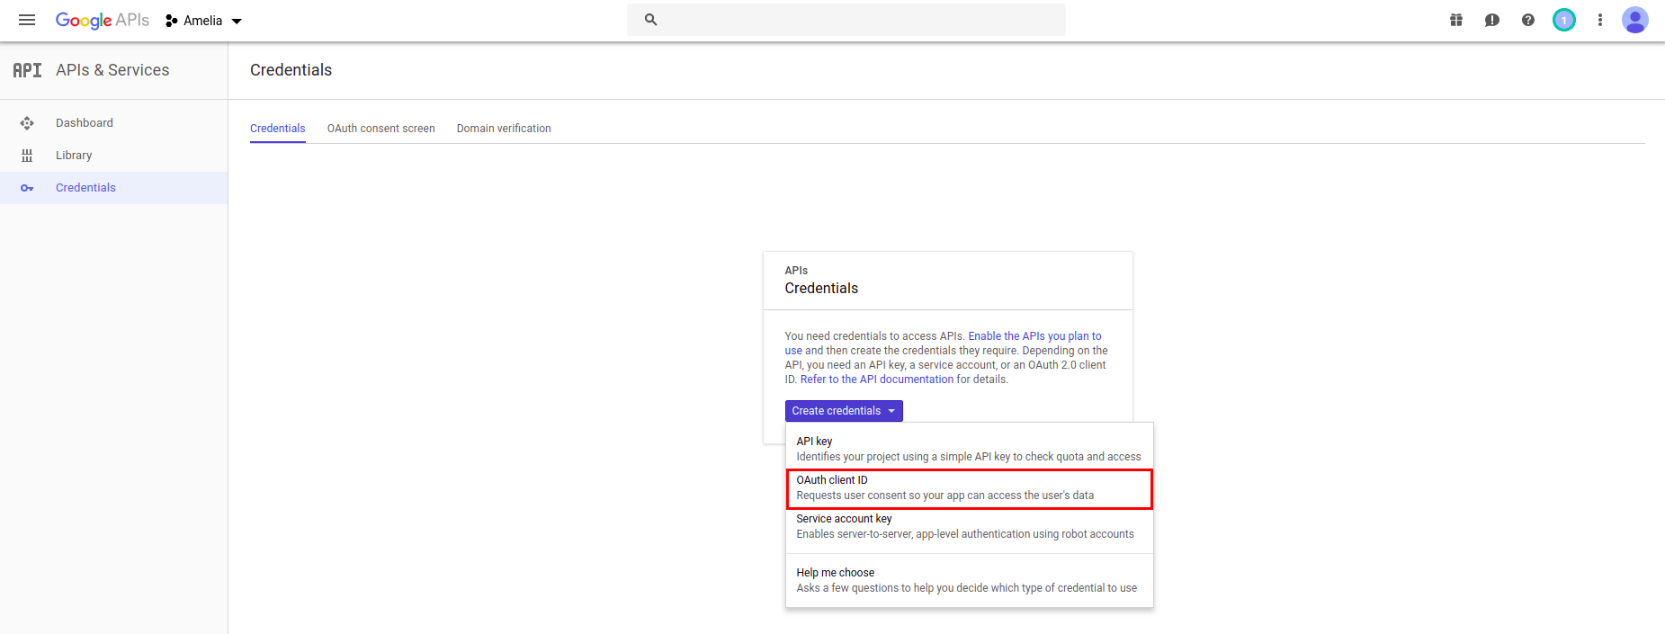Choose OAuth client ID menu option
The image size is (1665, 634).
(970, 488)
